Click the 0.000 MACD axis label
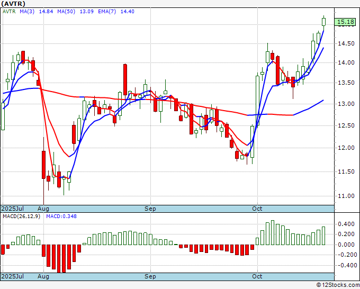Viewport: 360px width, 289px height. (x=346, y=245)
